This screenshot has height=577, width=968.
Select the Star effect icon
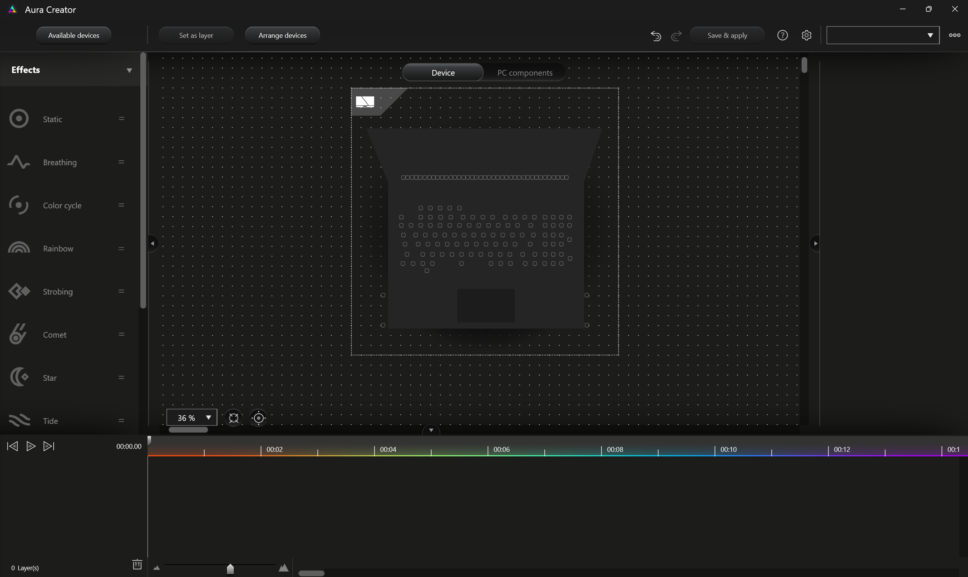pos(19,377)
